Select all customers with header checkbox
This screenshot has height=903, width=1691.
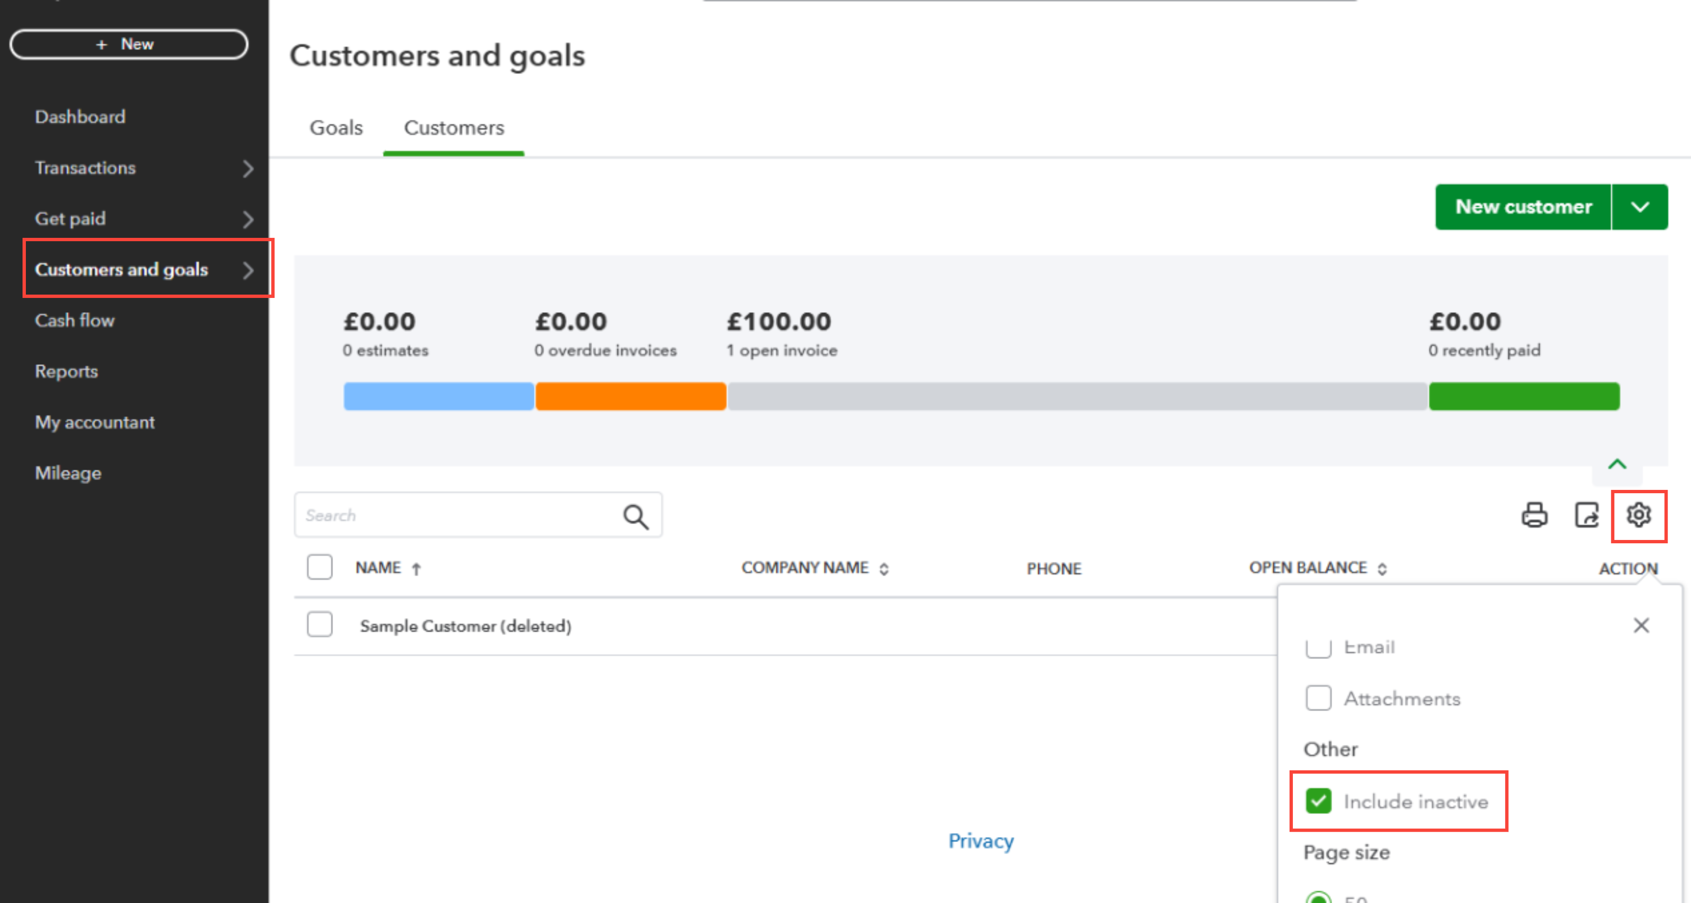(x=320, y=567)
